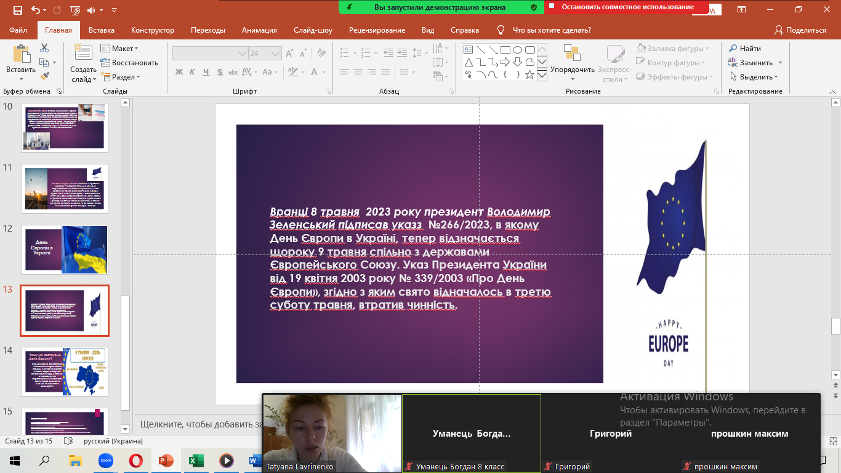Open taskbar search magnifier

tap(45, 460)
